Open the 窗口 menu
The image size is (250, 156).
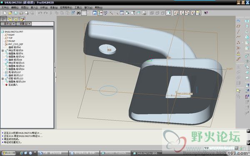click(x=88, y=7)
